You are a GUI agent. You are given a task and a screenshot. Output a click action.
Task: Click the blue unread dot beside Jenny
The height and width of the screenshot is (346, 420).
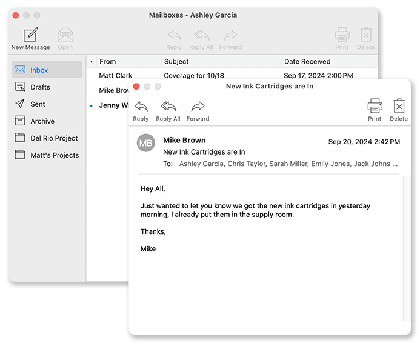(x=92, y=106)
